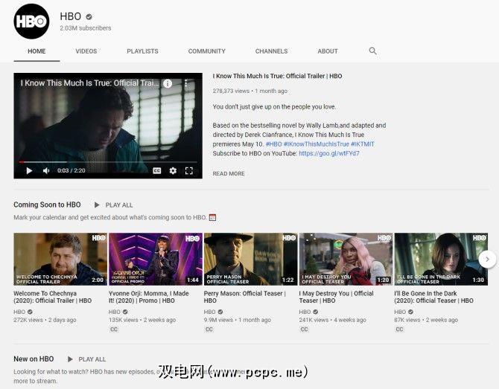Open the PLAYLISTS tab

pyautogui.click(x=142, y=51)
